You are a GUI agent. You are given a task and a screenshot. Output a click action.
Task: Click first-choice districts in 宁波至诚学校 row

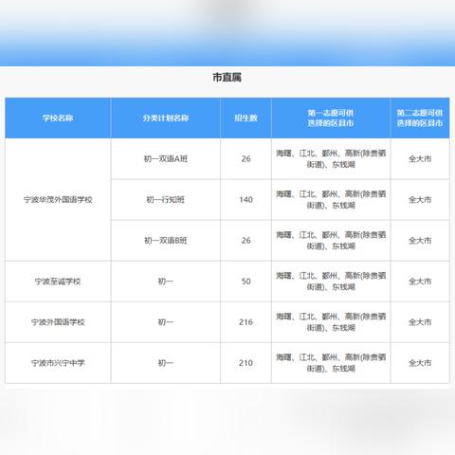tap(331, 282)
